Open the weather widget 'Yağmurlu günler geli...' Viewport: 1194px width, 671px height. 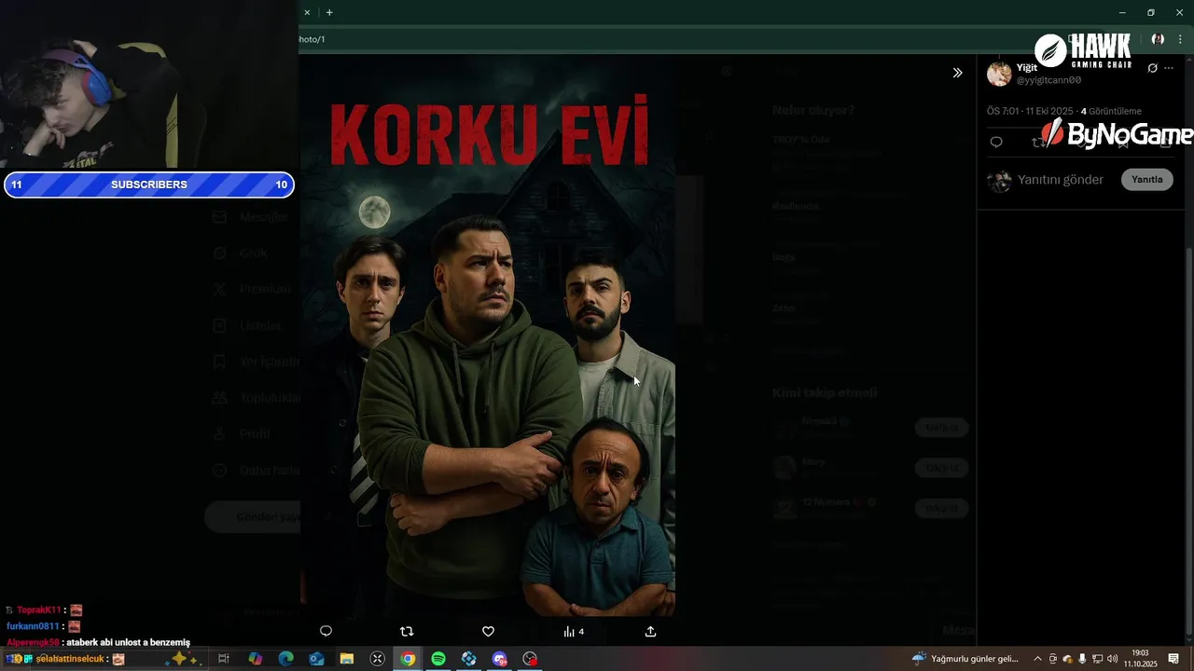(x=965, y=659)
